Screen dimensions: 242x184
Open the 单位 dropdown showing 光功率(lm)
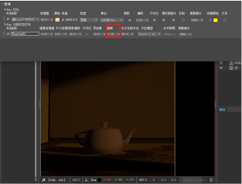point(112,19)
